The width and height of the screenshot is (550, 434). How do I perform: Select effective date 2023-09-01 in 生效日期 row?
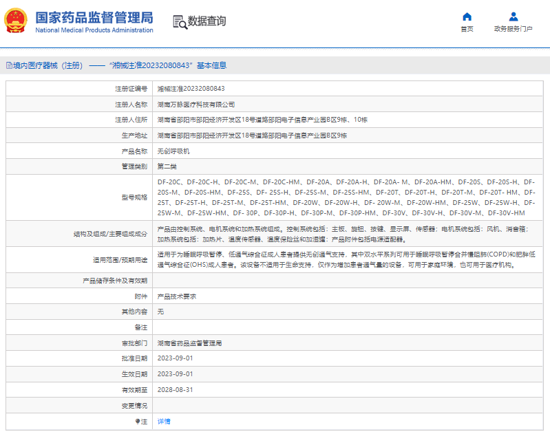point(175,374)
